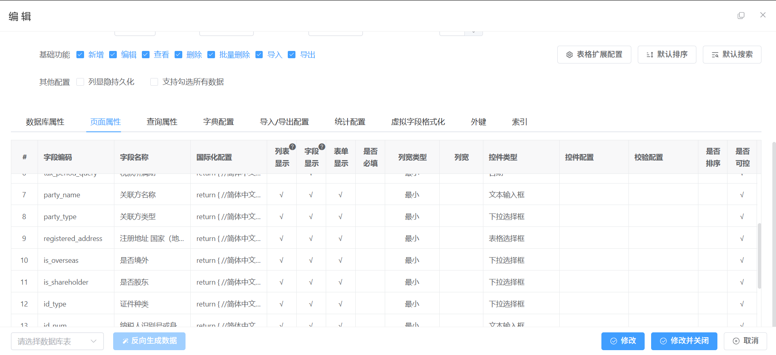The image size is (776, 355).
Task: Enable 列显隐持久化 option
Action: [x=80, y=82]
